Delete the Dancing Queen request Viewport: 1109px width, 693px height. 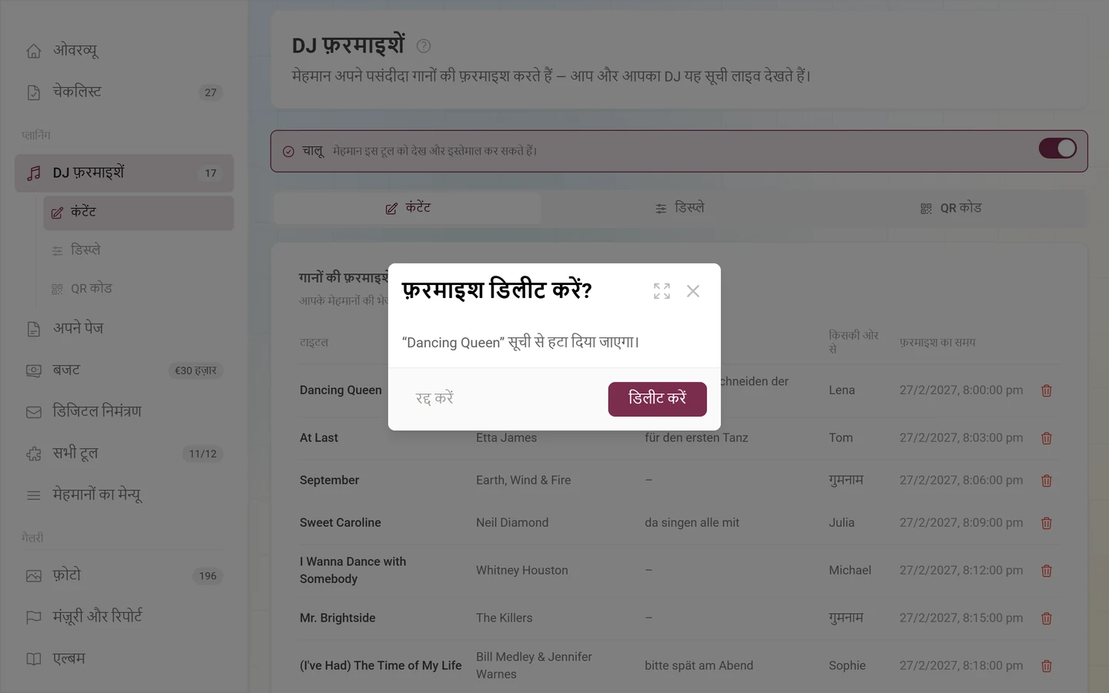[1047, 390]
